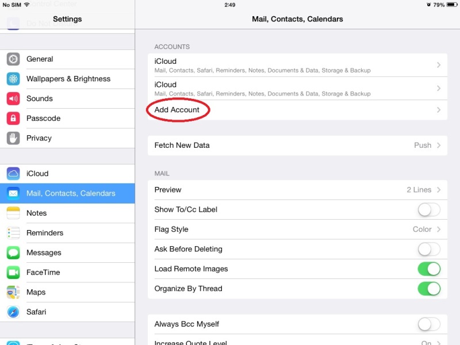Tap the No SIM carrier text
The image size is (460, 345).
(x=11, y=5)
